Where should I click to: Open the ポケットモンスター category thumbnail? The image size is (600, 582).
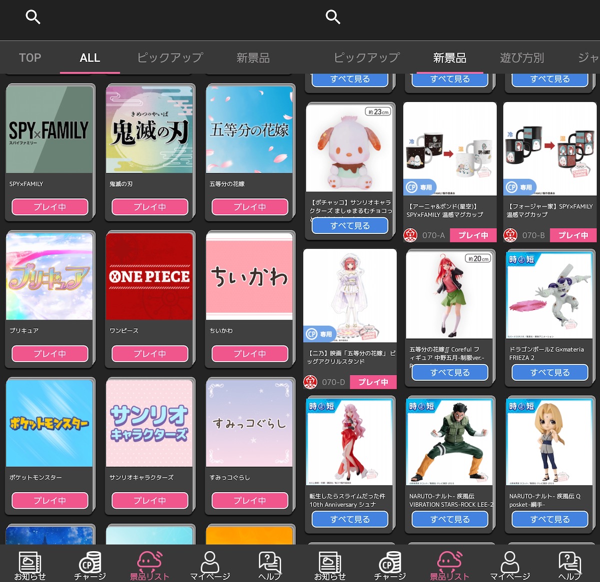(49, 423)
